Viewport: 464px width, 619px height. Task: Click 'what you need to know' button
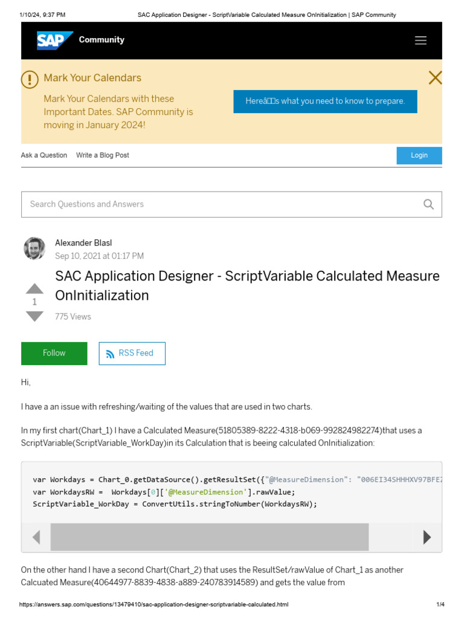point(325,102)
